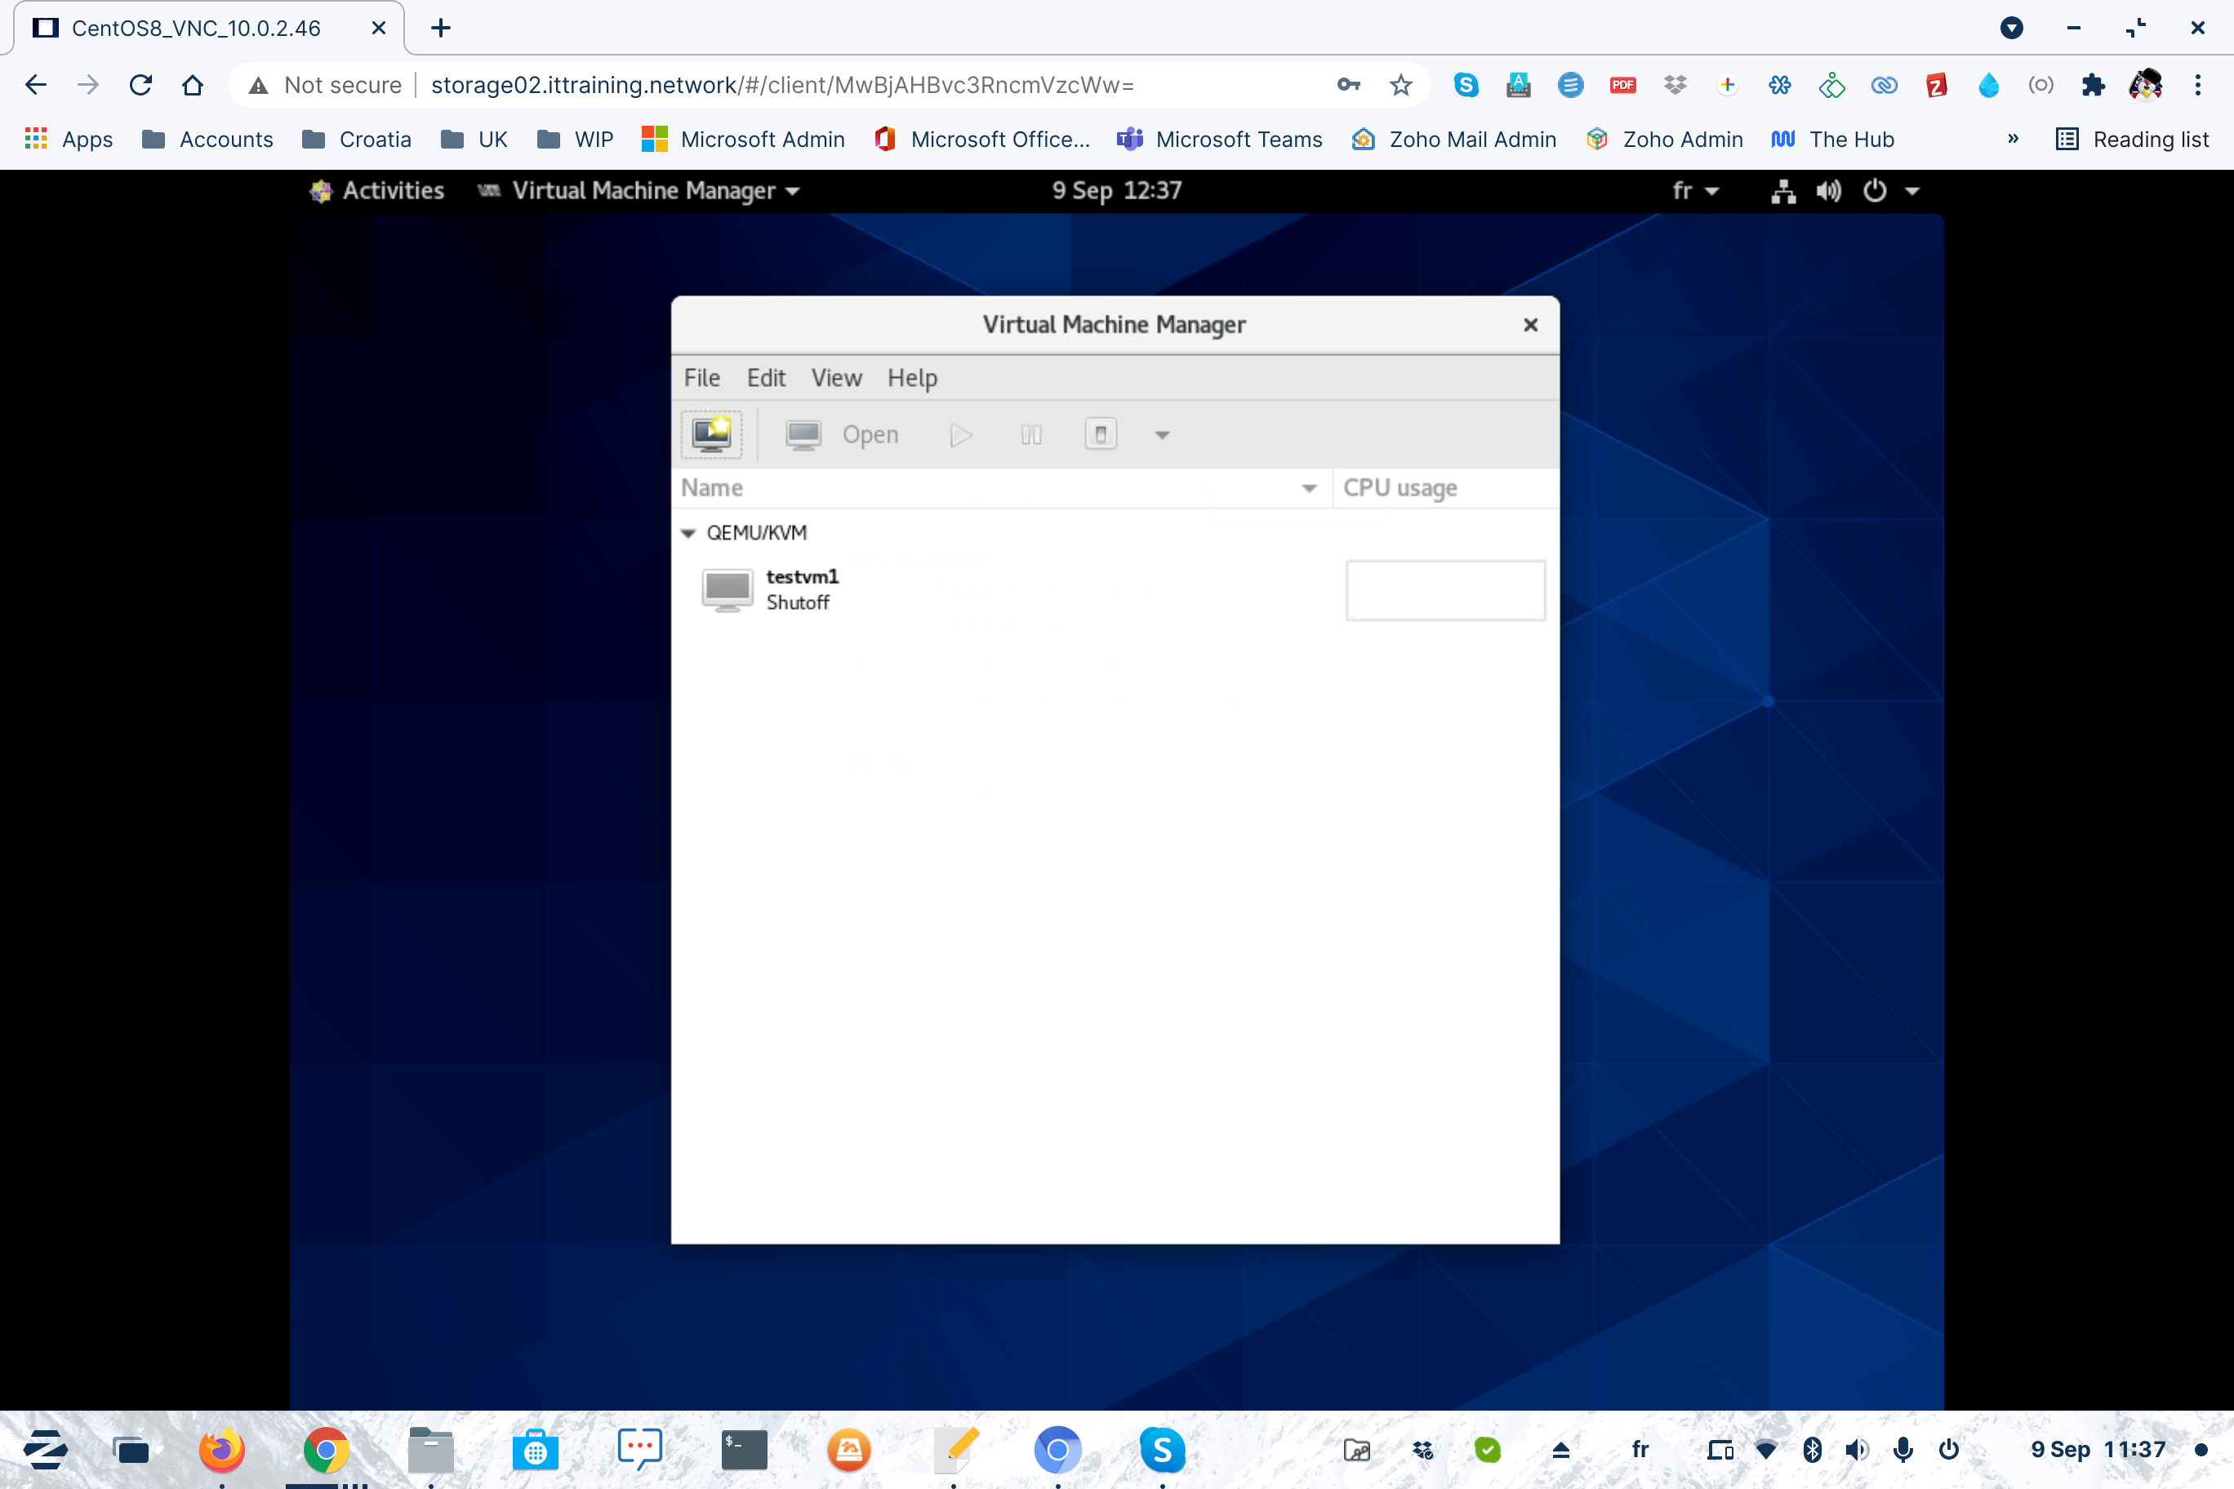The image size is (2234, 1489).
Task: Click the profile avatar icon
Action: pyautogui.click(x=2145, y=86)
